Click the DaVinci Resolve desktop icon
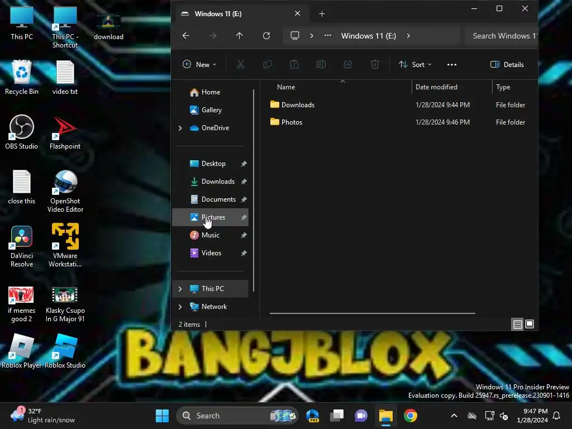The image size is (572, 429). [22, 246]
